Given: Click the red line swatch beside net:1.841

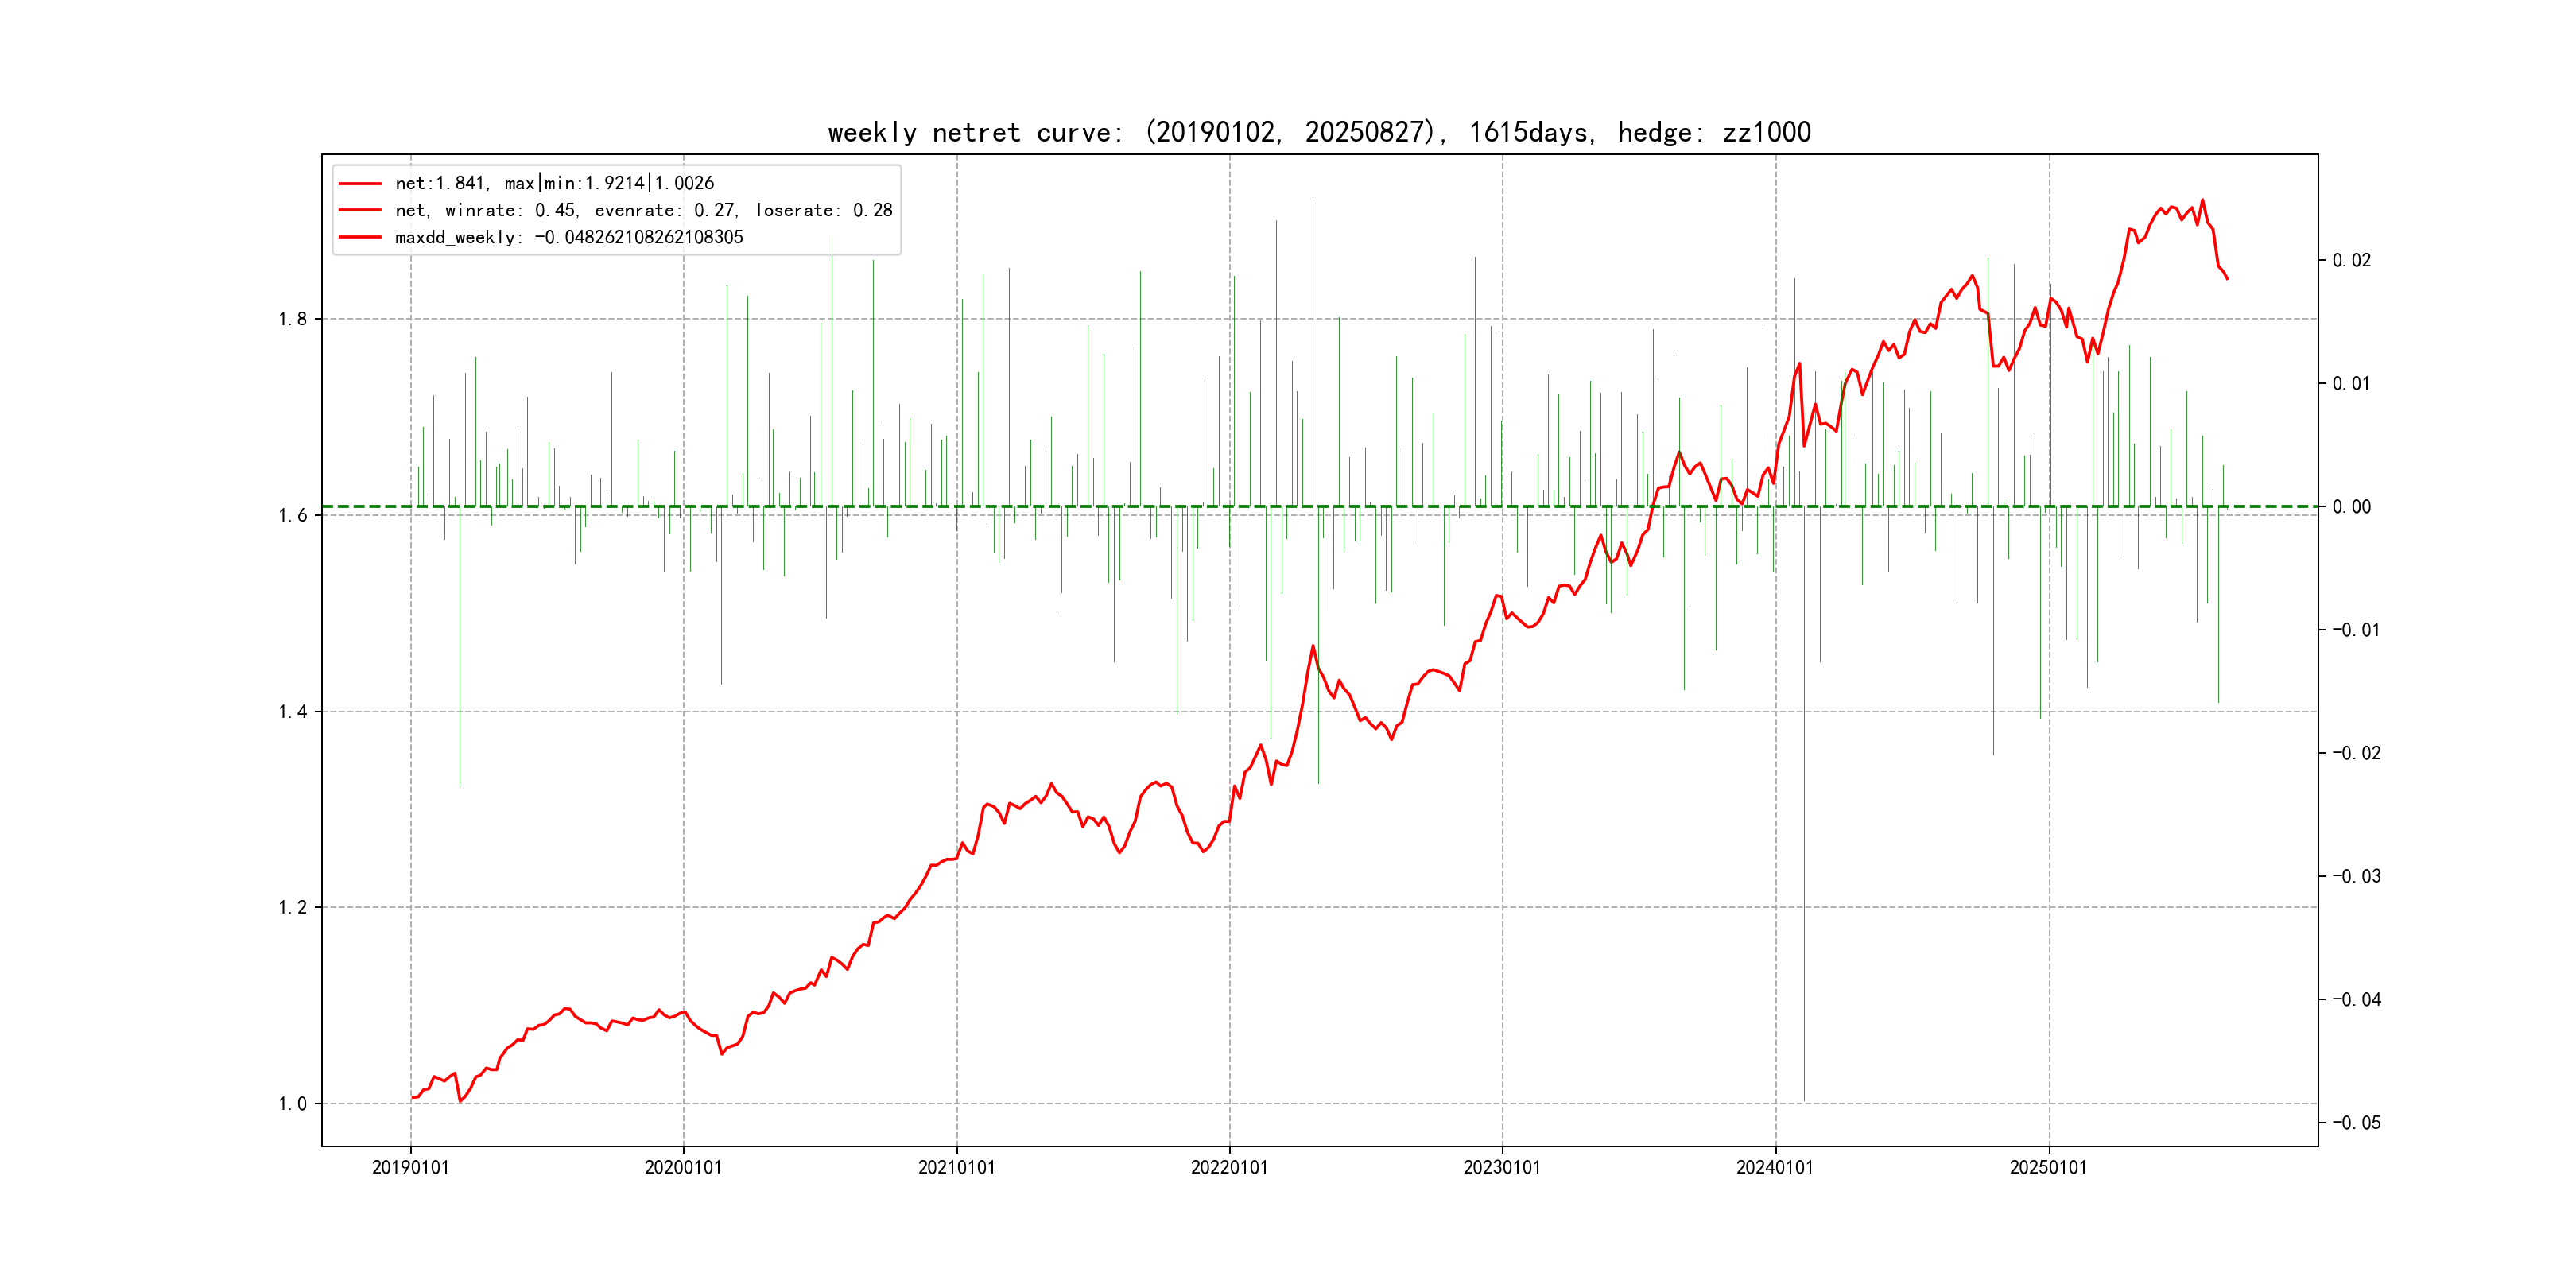Looking at the screenshot, I should coord(360,183).
